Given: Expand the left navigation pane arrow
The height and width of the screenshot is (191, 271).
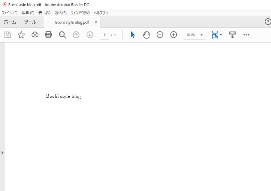Looking at the screenshot, I should coord(3,152).
